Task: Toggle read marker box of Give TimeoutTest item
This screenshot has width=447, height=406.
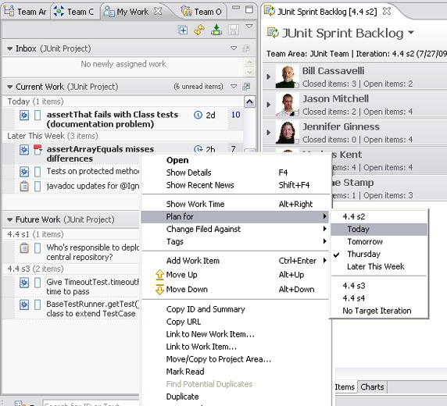Action: click(38, 283)
